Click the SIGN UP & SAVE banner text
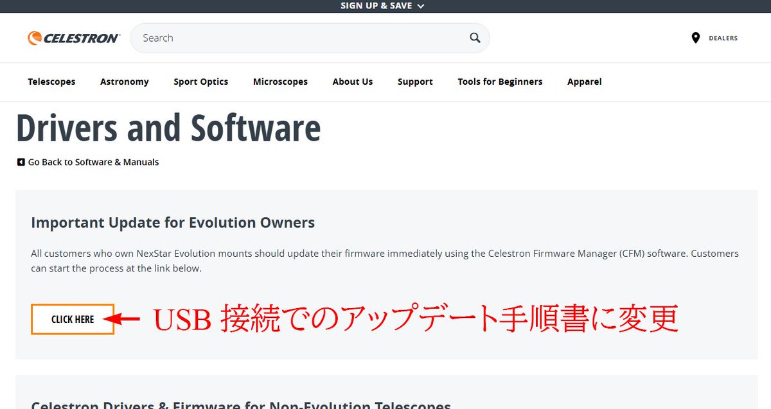The height and width of the screenshot is (409, 771). [x=377, y=6]
